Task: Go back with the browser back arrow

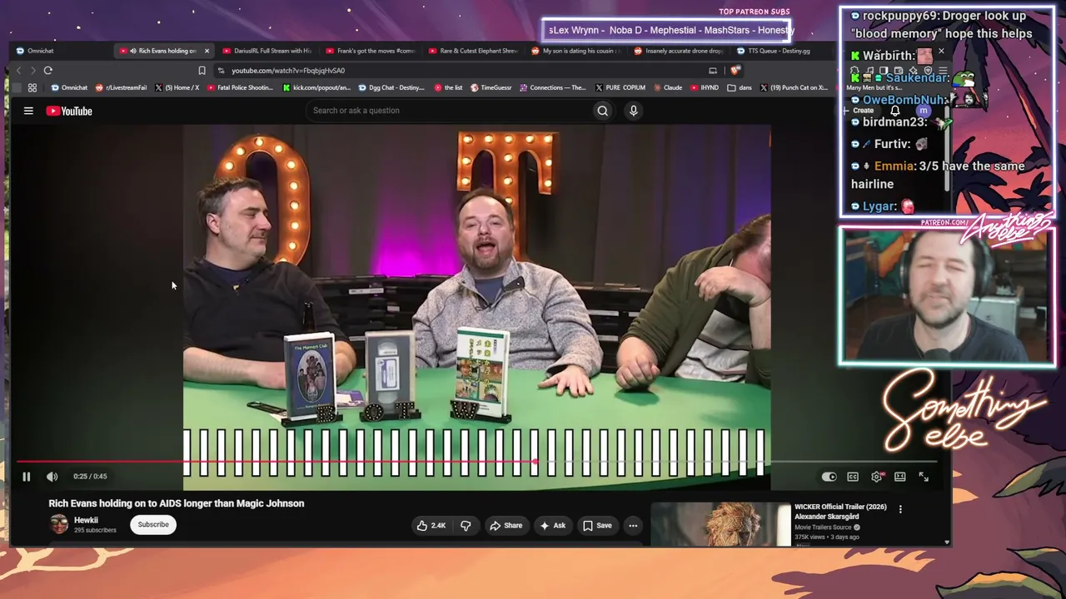Action: [18, 71]
